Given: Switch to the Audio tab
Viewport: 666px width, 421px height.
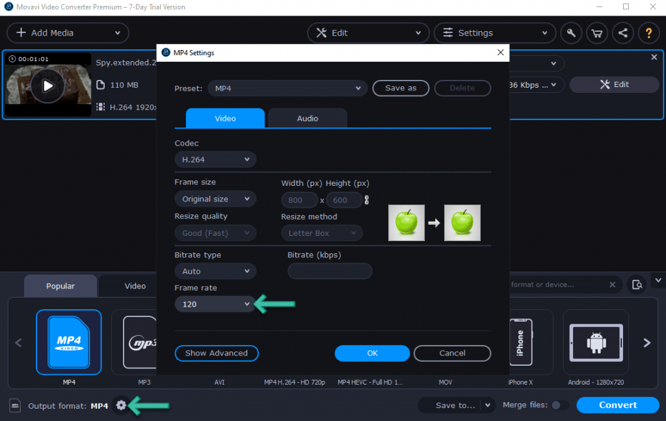Looking at the screenshot, I should click(x=307, y=118).
